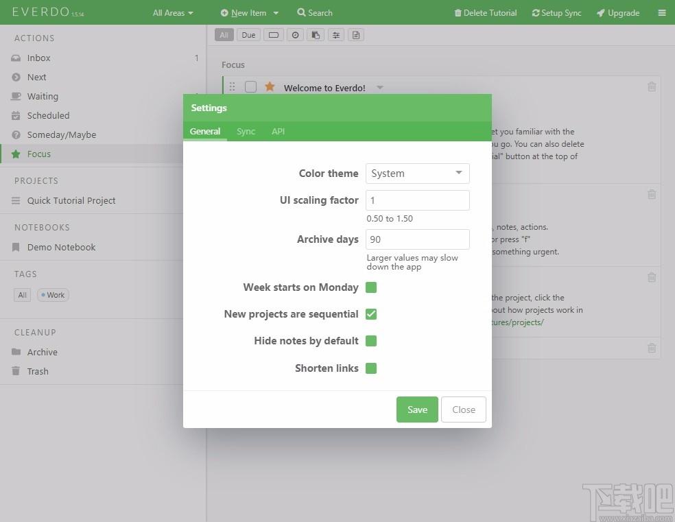675x522 pixels.
Task: Open the New Item dropdown arrow
Action: pyautogui.click(x=276, y=13)
